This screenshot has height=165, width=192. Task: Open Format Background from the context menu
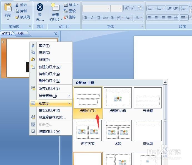click(x=51, y=117)
